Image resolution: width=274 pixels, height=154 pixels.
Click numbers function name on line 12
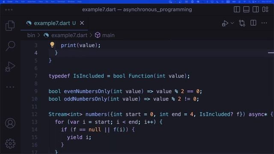click(x=96, y=114)
